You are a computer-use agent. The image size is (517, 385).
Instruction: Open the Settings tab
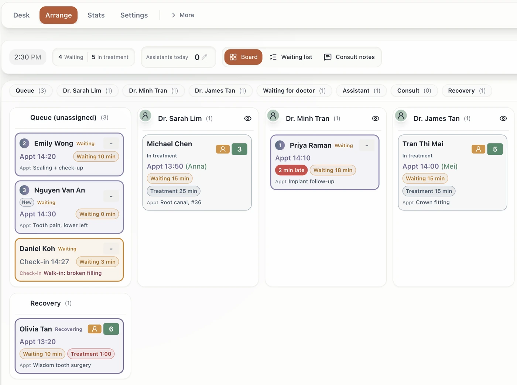click(x=134, y=15)
